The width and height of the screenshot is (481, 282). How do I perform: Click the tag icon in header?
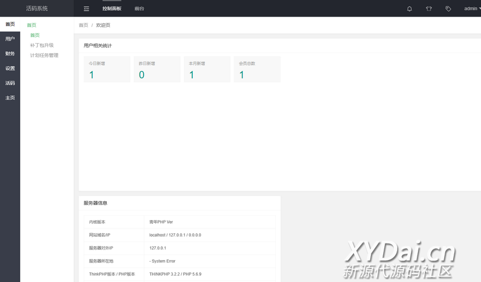click(448, 9)
